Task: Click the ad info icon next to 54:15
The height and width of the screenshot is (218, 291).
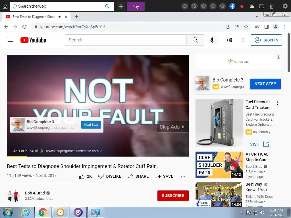Action: pos(41,151)
